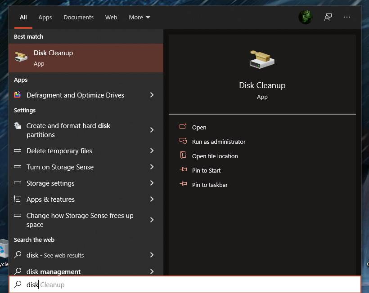369x293 pixels.
Task: Open Disk Cleanup from Best match
Action: (53, 58)
